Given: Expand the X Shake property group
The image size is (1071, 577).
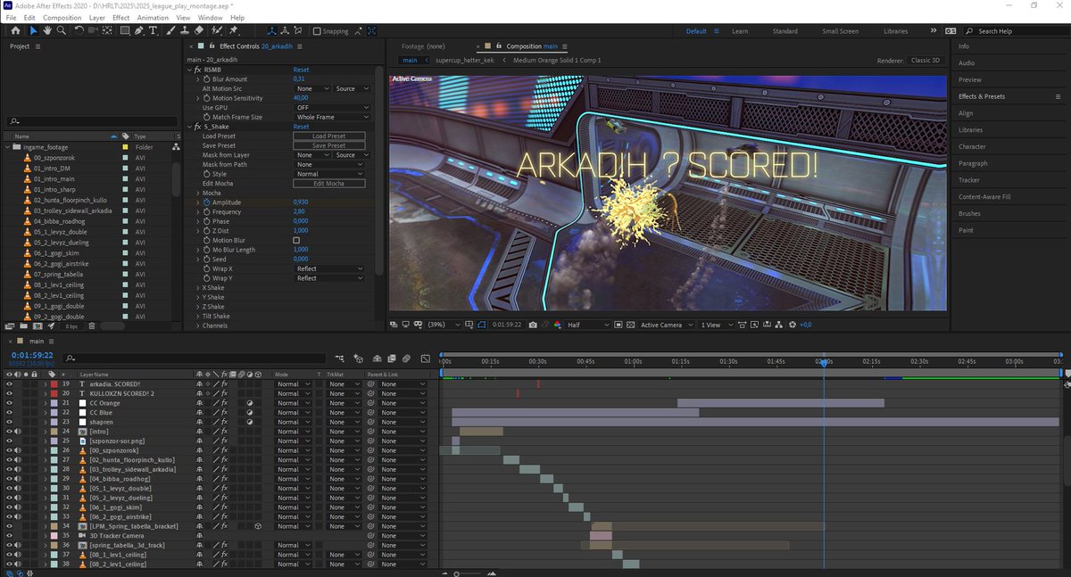Looking at the screenshot, I should (x=198, y=288).
